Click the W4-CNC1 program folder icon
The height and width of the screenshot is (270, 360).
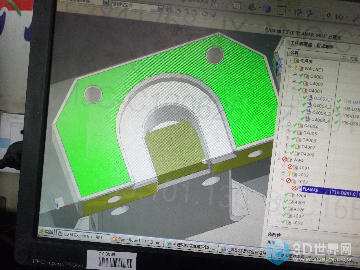[x=301, y=68]
